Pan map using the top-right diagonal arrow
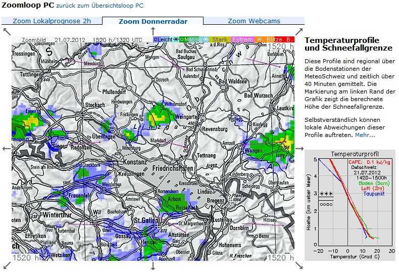The image size is (399, 273). click(300, 31)
